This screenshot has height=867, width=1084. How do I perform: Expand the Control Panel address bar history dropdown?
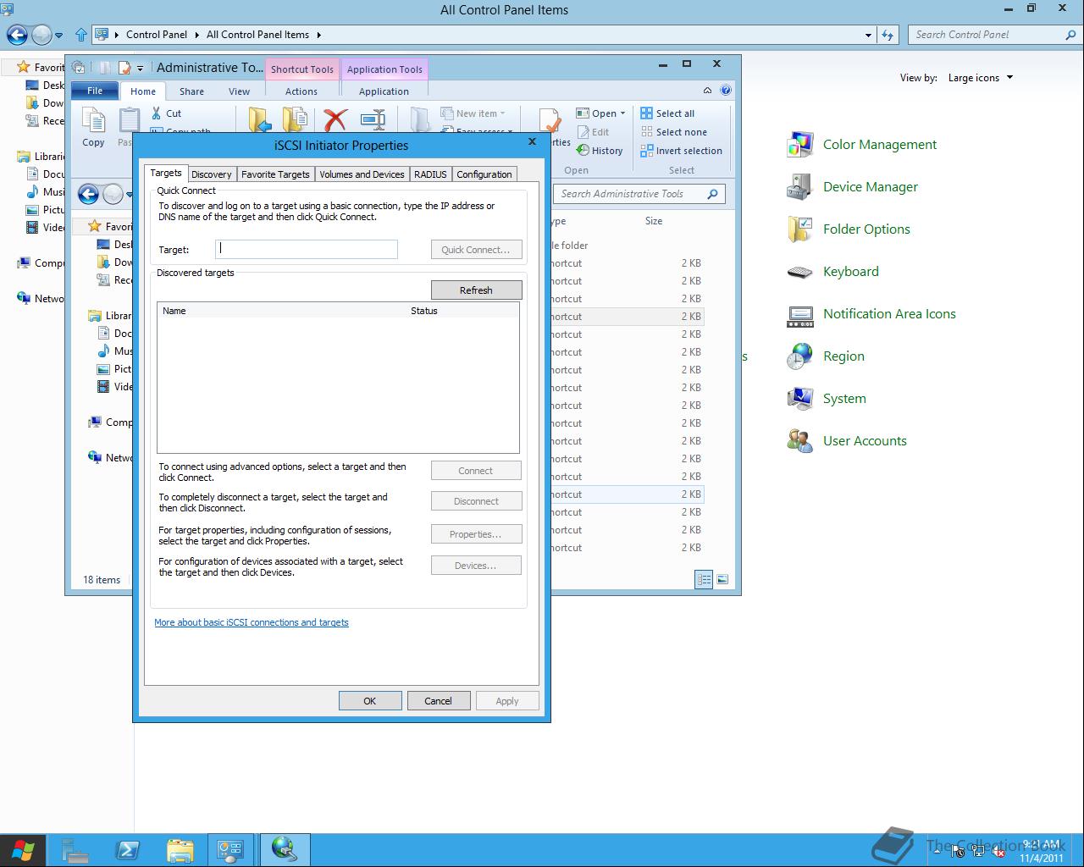point(868,35)
